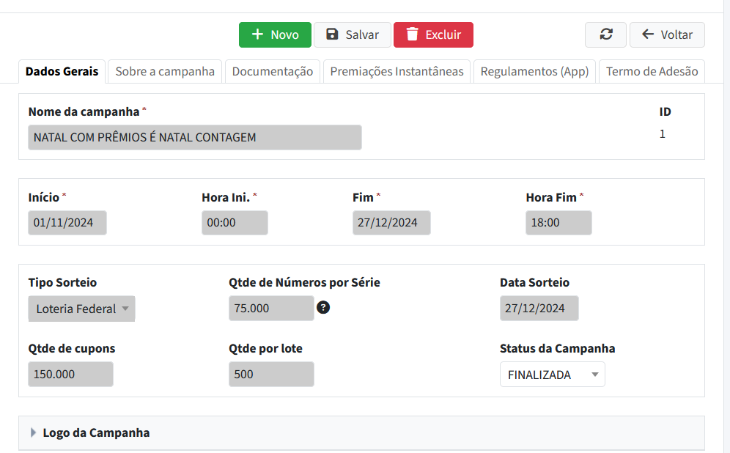Click the green Novo button
The width and height of the screenshot is (730, 453).
275,34
